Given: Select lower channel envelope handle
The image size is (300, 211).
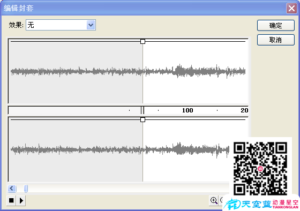Looking at the screenshot, I should (x=142, y=120).
